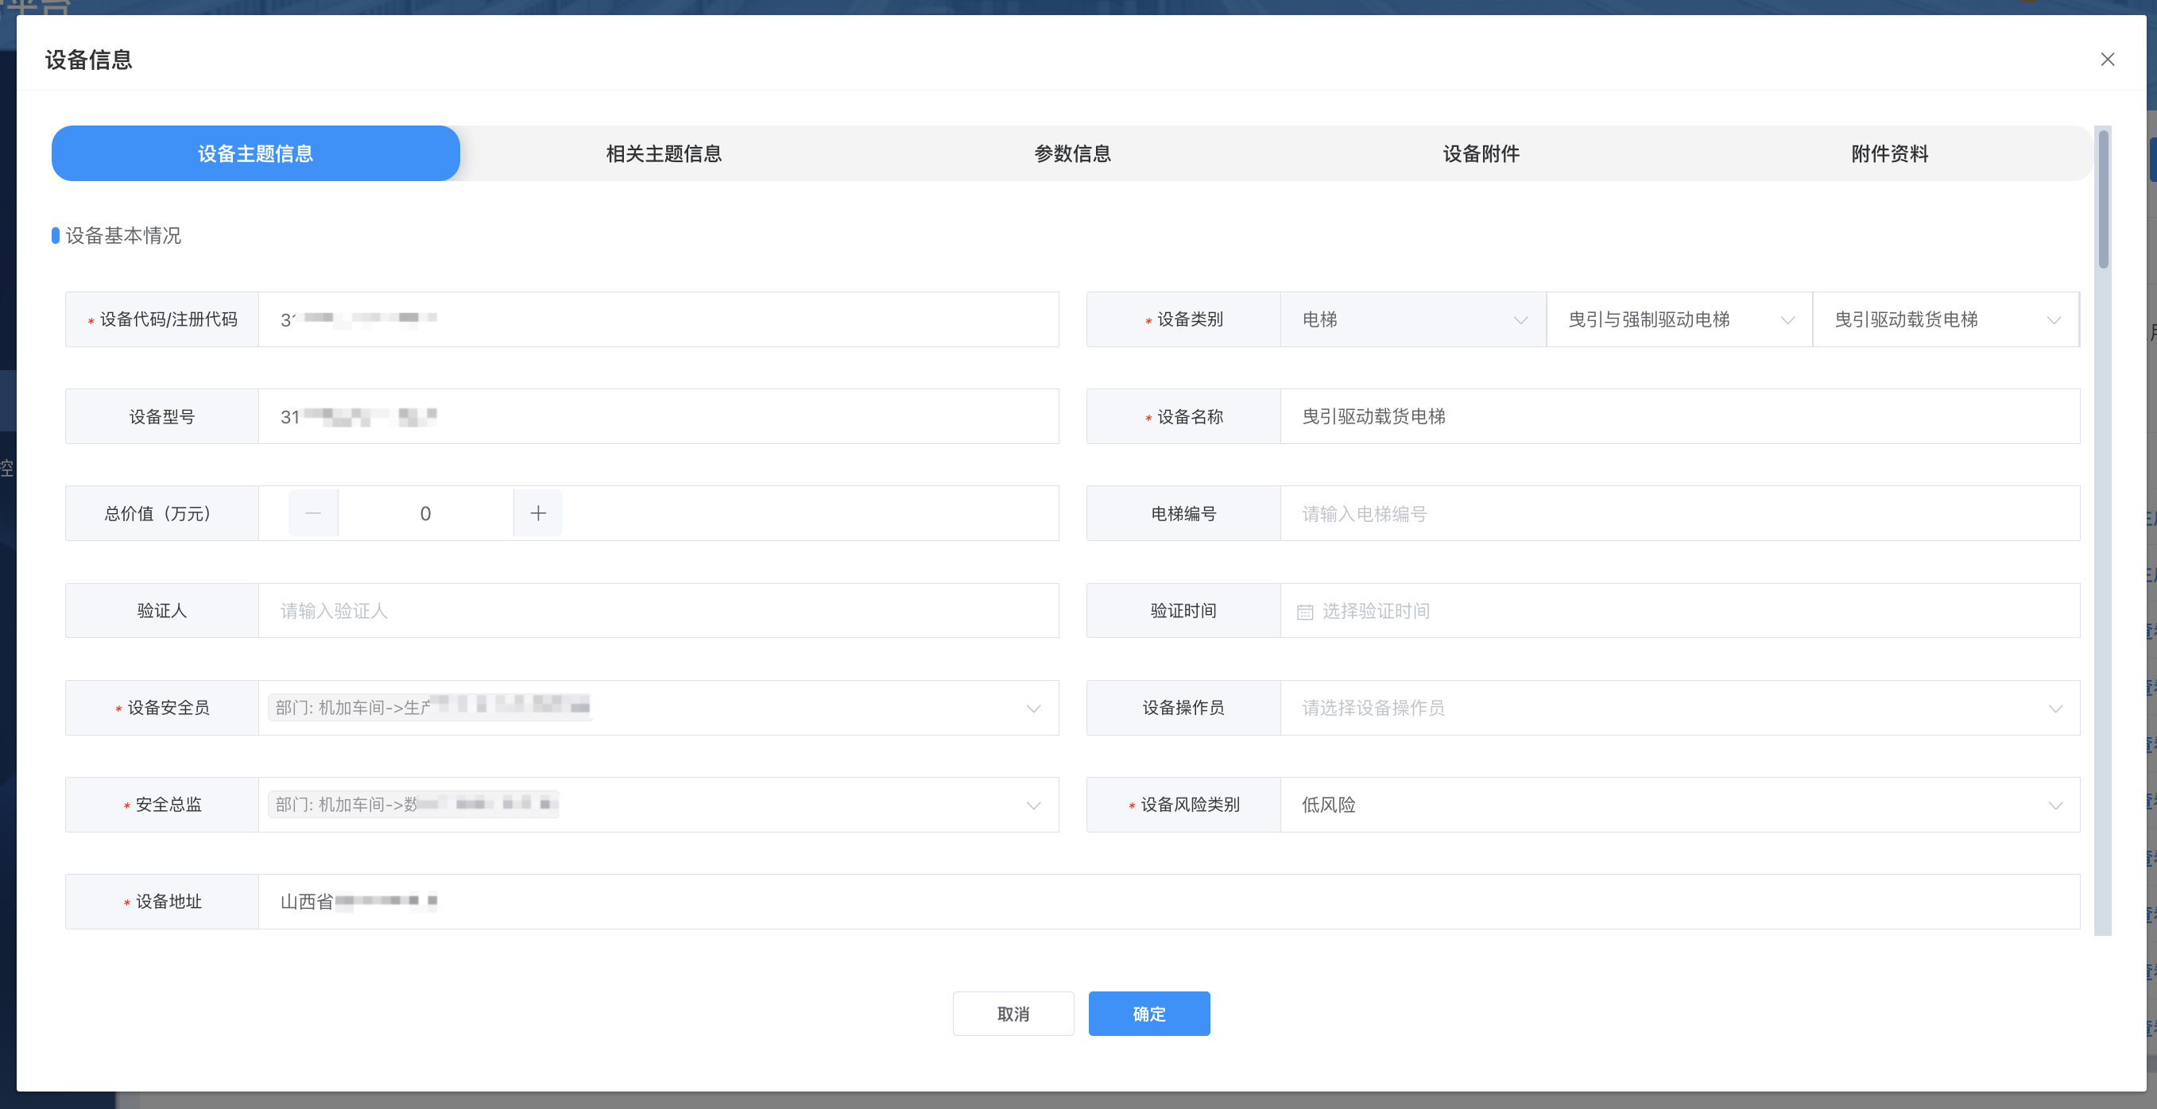2157x1109 pixels.
Task: Click the plus stepper for 总价值
Action: (537, 513)
